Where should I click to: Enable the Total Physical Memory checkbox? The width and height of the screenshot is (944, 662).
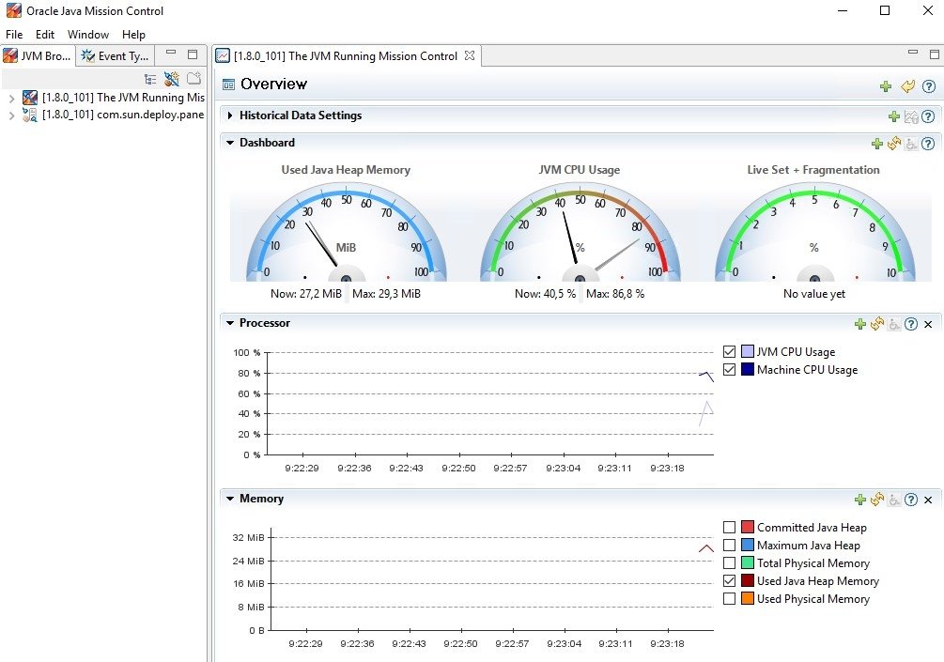coord(729,562)
